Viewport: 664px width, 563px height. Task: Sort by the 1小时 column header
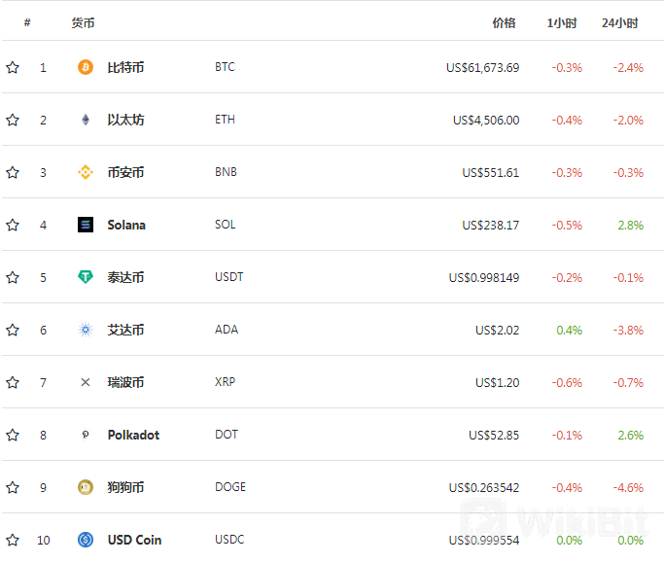[x=562, y=23]
